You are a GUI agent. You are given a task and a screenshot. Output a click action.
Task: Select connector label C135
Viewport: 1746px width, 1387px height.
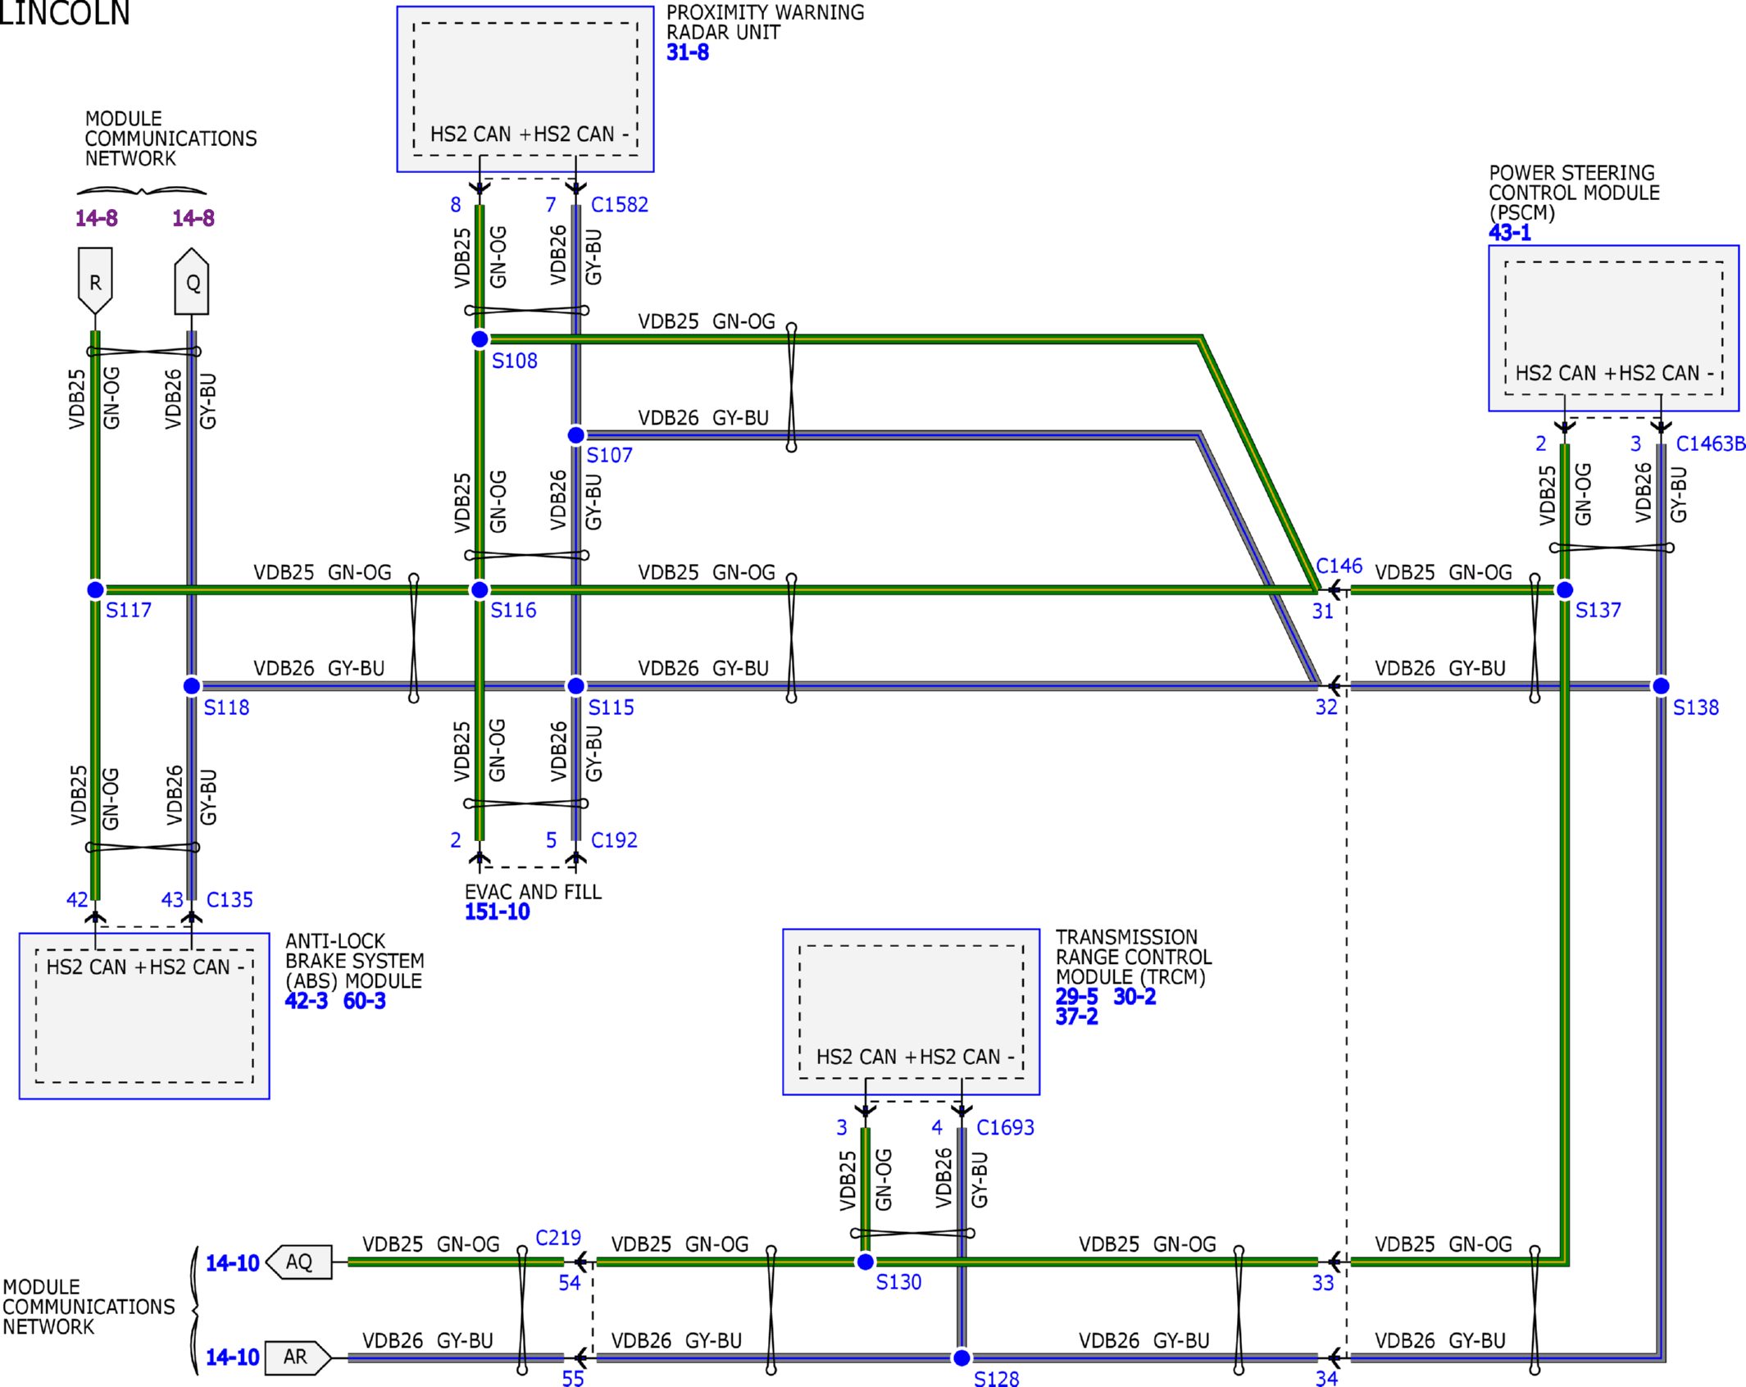point(230,900)
